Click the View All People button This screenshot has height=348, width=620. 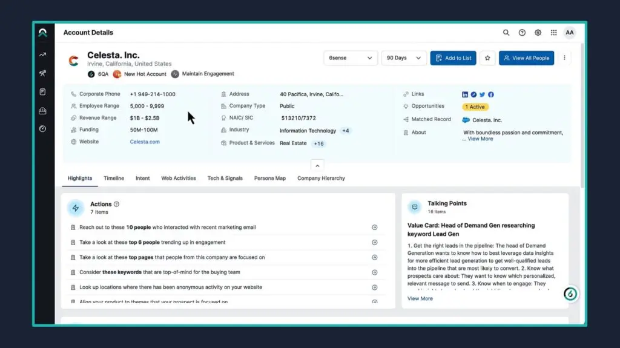point(526,58)
